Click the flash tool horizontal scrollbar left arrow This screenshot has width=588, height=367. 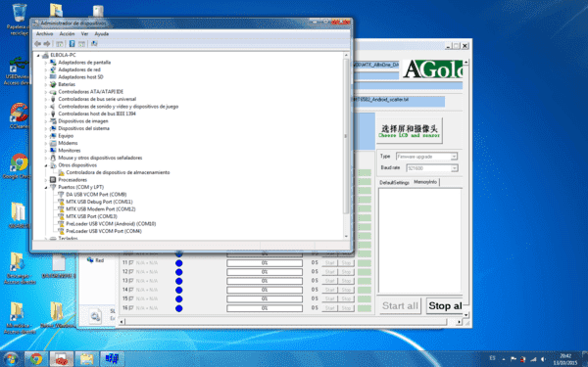[122, 322]
